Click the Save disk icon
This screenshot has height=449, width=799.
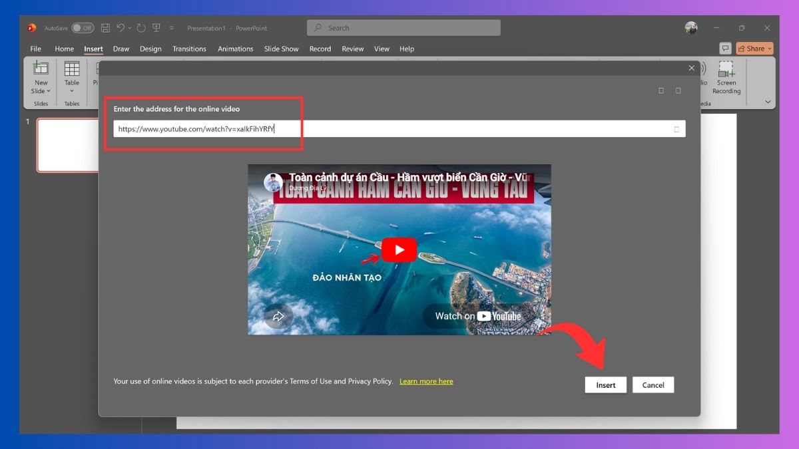point(106,28)
